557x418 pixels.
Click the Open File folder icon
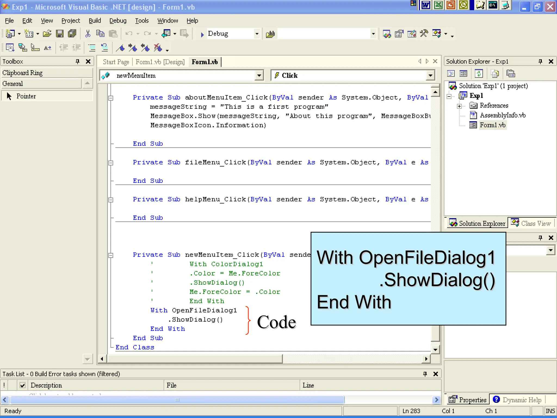pos(47,34)
